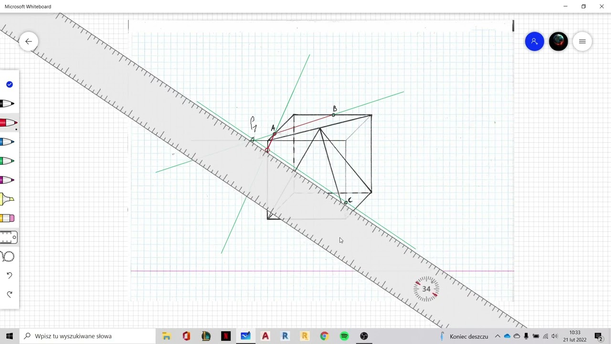Select the green pen
This screenshot has width=611, height=344.
8,161
